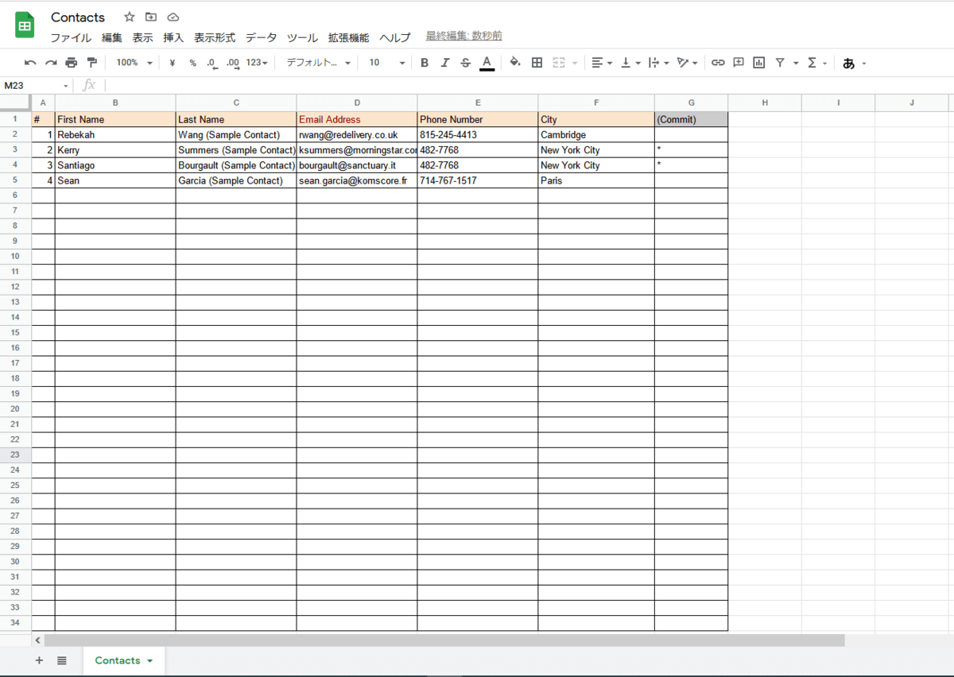This screenshot has height=677, width=954.
Task: Open the vertical align dropdown
Action: click(x=630, y=63)
